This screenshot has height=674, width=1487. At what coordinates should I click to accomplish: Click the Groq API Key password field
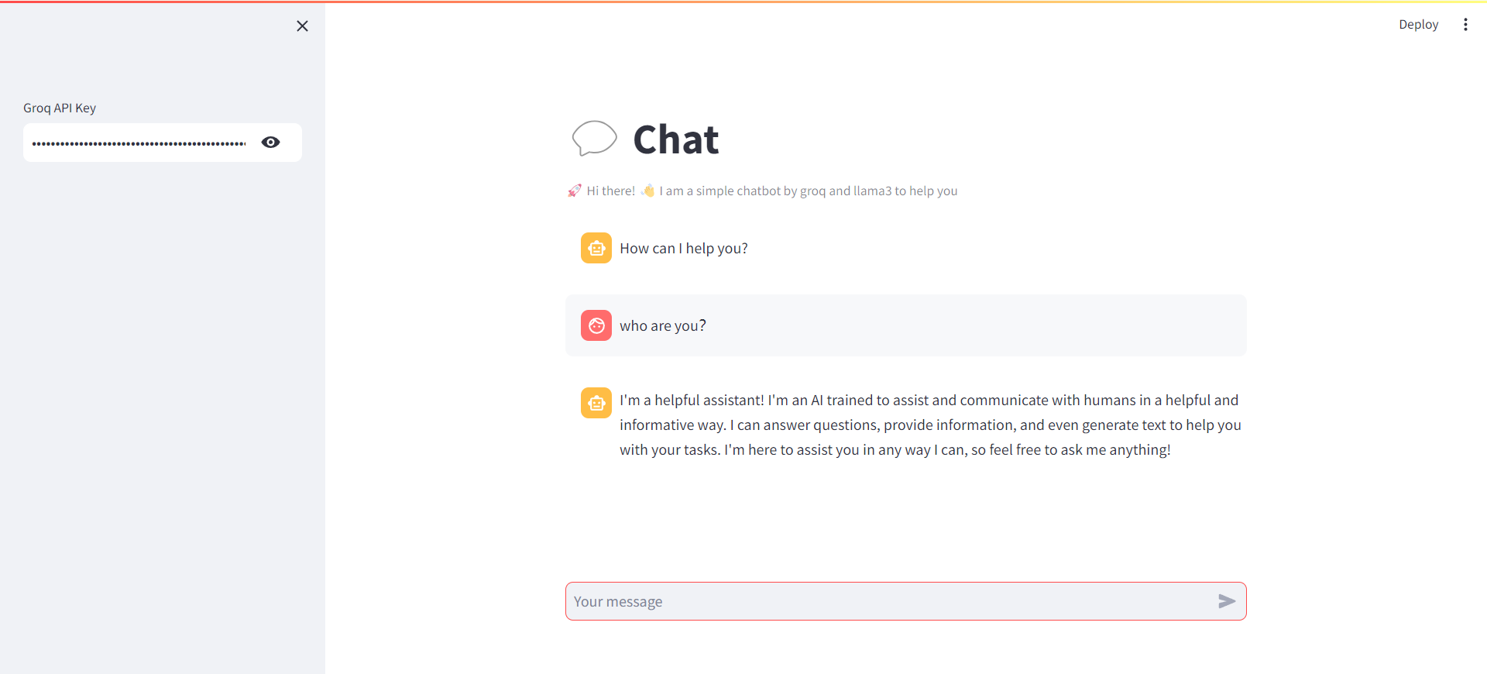click(139, 143)
